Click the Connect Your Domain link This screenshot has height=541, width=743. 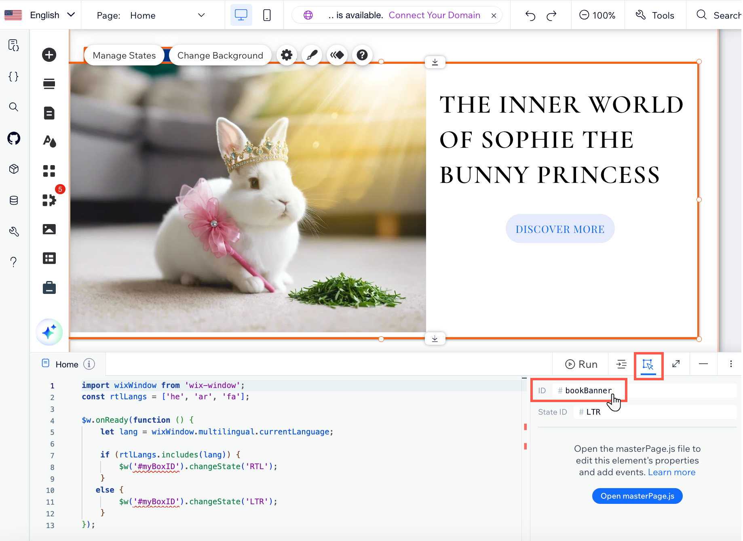coord(434,15)
